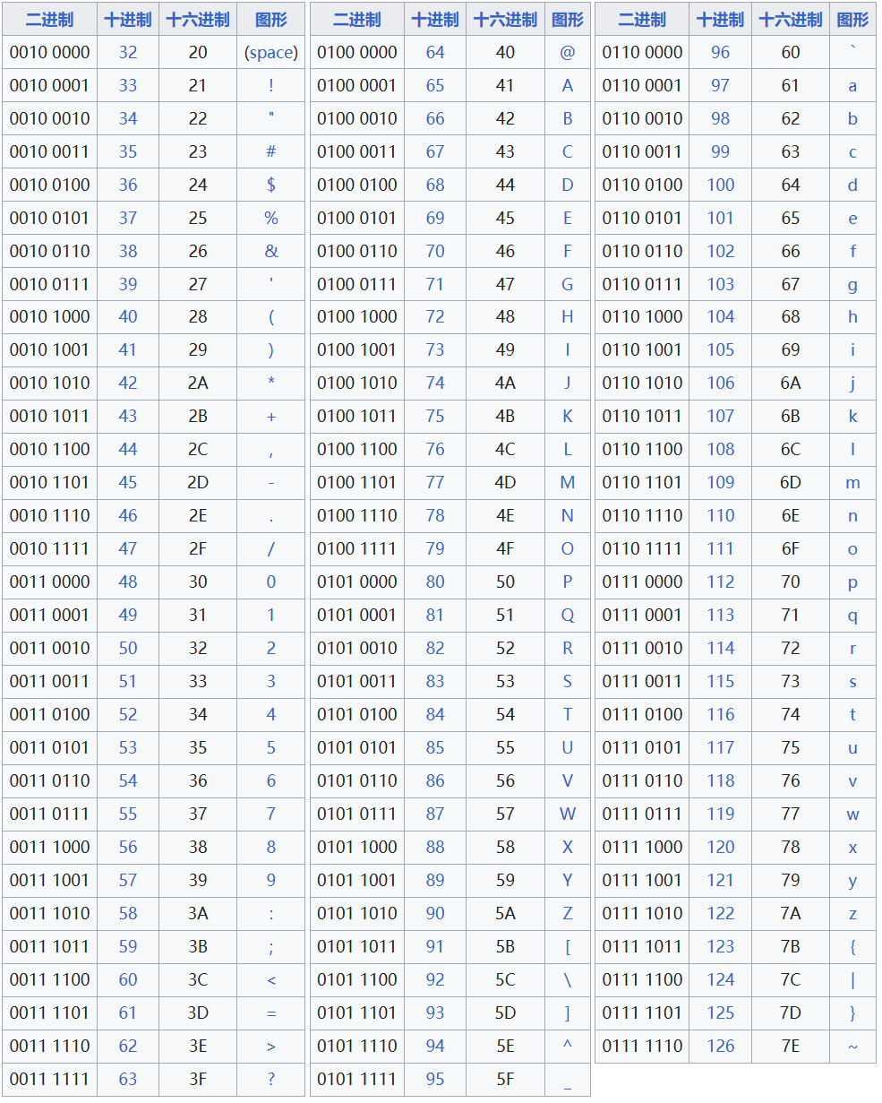882x1103 pixels.
Task: Click the @ character link
Action: pos(568,52)
